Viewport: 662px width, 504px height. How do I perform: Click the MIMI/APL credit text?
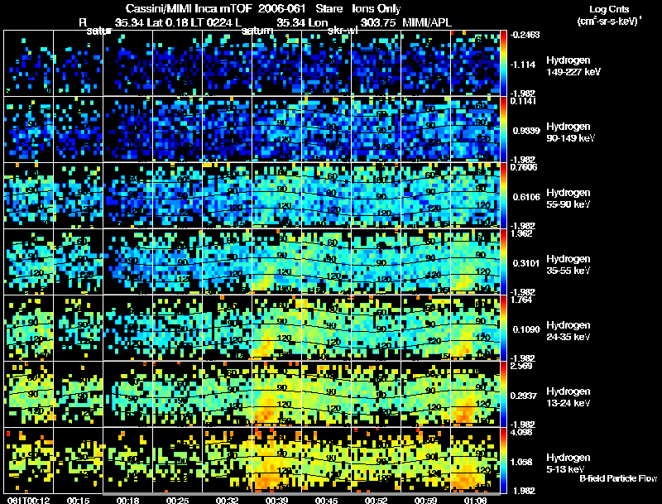click(x=427, y=22)
